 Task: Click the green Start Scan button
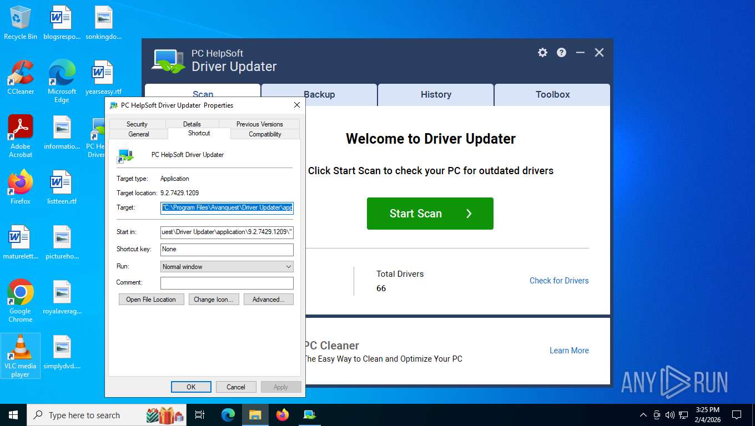[430, 214]
